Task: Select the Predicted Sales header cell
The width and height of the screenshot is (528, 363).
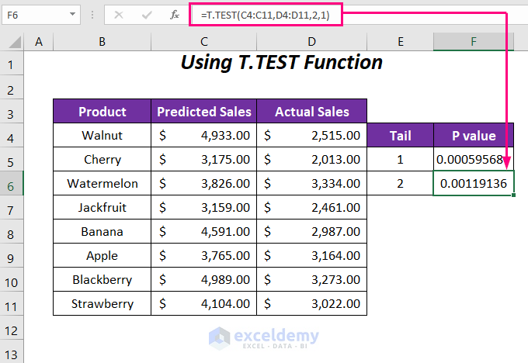Action: (x=203, y=112)
